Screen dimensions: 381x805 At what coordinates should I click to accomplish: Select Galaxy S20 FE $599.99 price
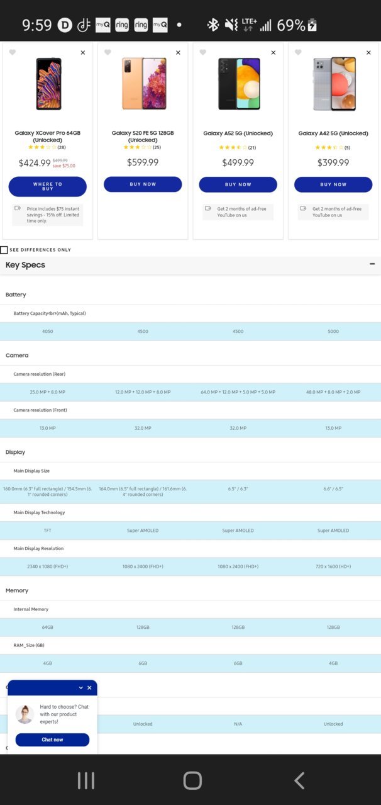click(143, 163)
